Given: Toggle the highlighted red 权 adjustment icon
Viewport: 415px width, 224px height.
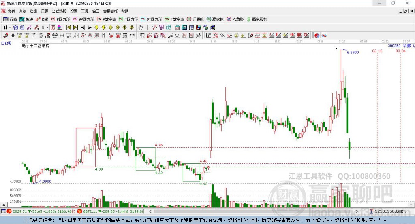Looking at the screenshot, I should click(x=53, y=27).
